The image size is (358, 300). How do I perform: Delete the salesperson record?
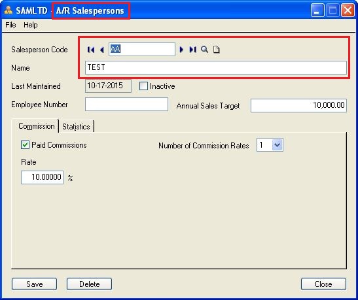[x=89, y=284]
